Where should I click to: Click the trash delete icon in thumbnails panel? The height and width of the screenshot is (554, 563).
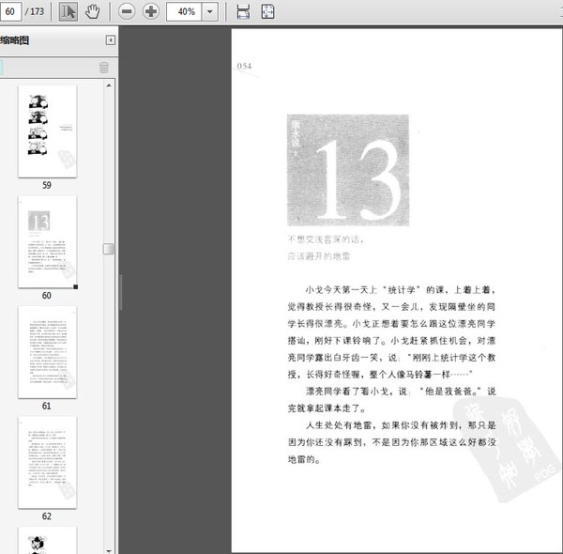[x=103, y=68]
